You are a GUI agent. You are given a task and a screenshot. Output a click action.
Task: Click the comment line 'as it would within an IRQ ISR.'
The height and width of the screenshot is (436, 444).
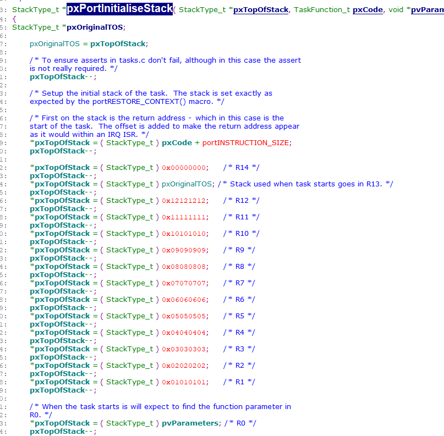pyautogui.click(x=89, y=134)
